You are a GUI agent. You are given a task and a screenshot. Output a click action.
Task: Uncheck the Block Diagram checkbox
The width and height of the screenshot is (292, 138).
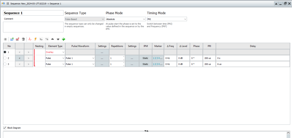click(5, 128)
